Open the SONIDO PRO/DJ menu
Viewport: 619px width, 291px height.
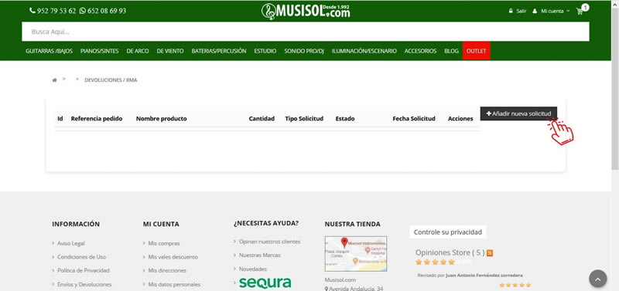click(x=304, y=51)
